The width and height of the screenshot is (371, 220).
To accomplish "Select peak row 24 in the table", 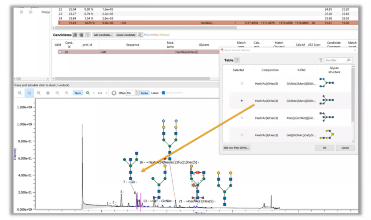I will pyautogui.click(x=208, y=18).
